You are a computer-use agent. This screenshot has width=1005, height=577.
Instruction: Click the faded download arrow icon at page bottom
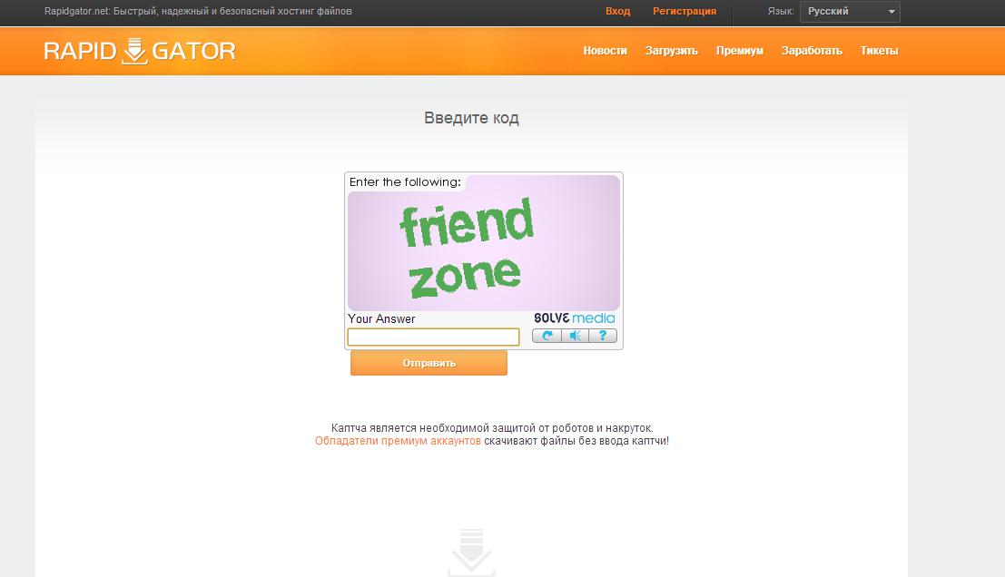click(471, 552)
